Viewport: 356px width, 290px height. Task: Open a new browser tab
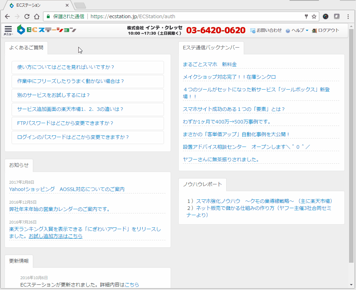pyautogui.click(x=80, y=5)
